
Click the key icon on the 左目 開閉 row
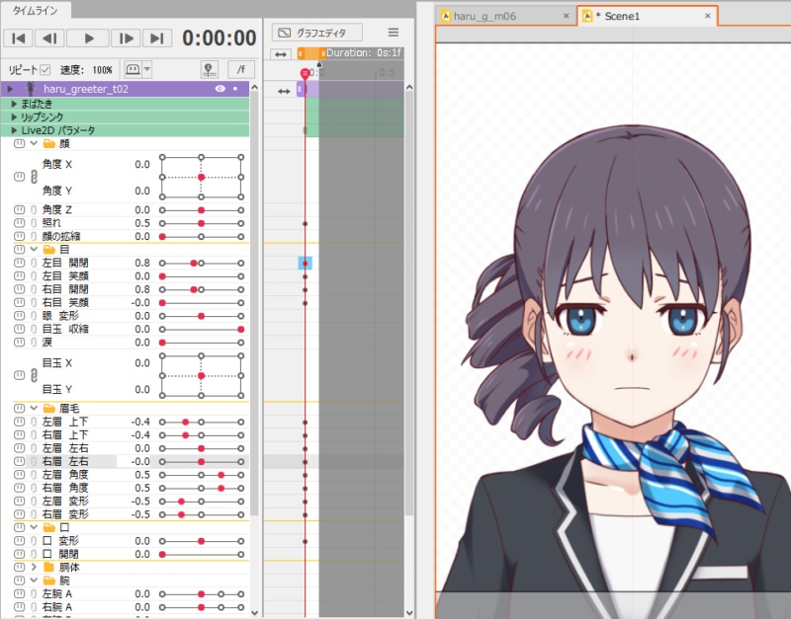tap(19, 263)
